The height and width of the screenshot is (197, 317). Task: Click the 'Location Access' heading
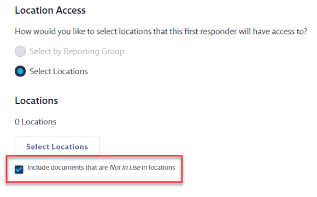tap(50, 10)
